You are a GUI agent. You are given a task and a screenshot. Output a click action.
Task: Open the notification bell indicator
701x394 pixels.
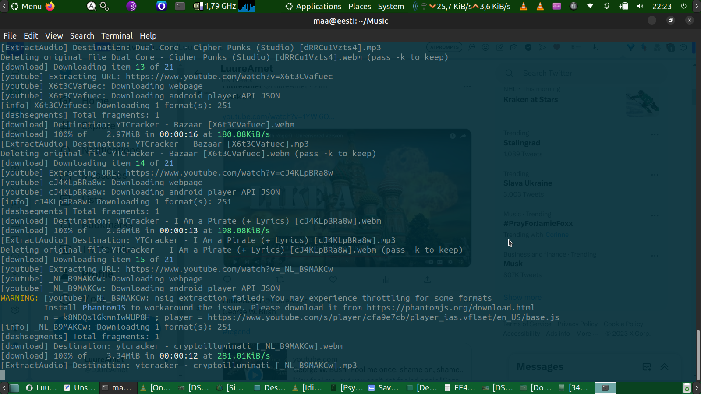607,6
